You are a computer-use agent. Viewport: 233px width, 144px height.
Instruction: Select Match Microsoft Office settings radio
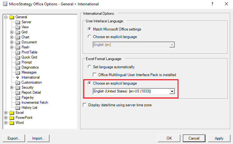[89, 29]
